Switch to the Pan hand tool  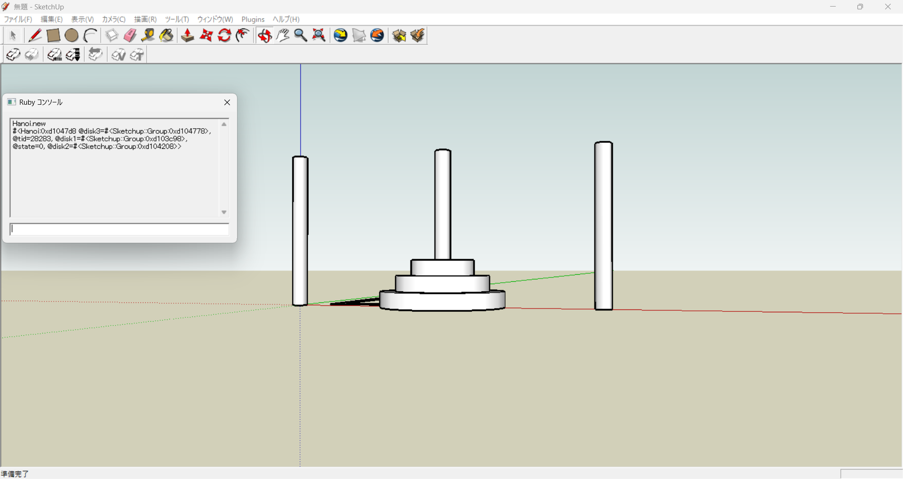tap(283, 36)
